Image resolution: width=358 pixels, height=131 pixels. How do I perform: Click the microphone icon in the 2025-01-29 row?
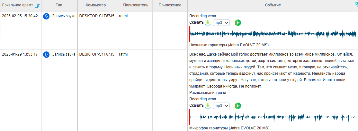[46, 55]
